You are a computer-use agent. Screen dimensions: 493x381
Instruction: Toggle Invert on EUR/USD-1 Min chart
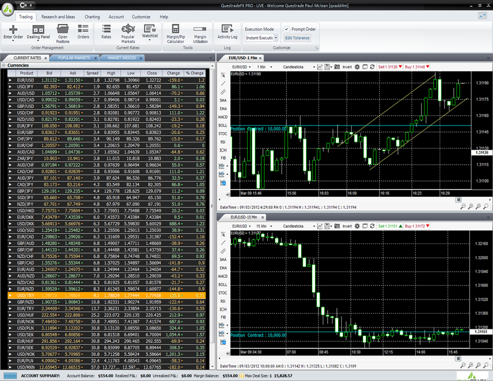347,67
